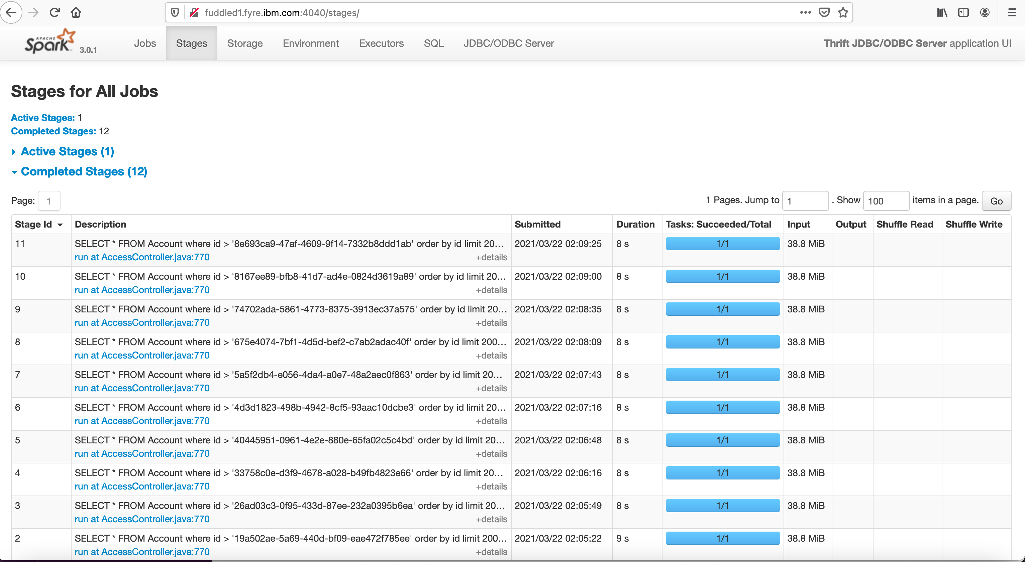Save page to Pocket icon
Screen dimensions: 1025x562
pos(824,12)
